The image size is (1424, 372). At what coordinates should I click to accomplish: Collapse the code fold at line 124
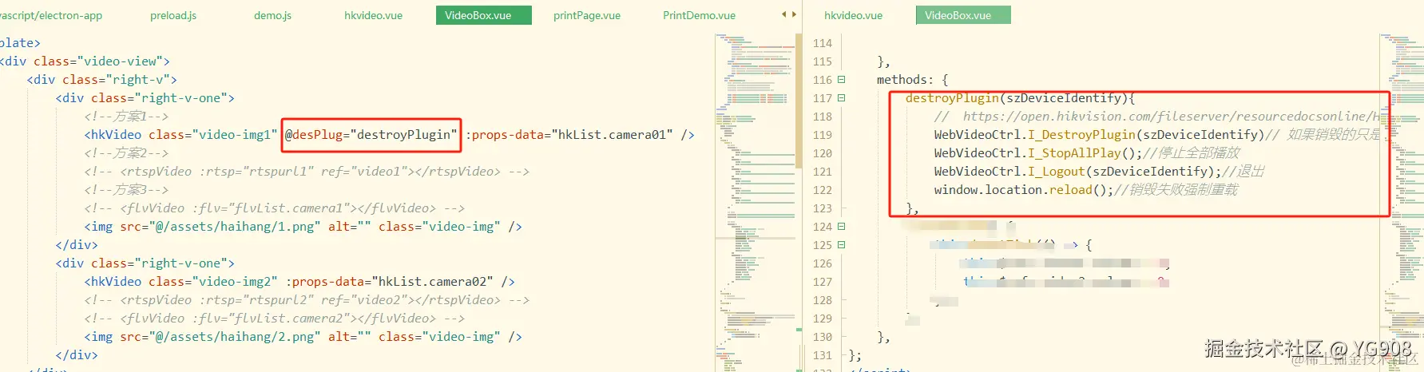pos(841,227)
